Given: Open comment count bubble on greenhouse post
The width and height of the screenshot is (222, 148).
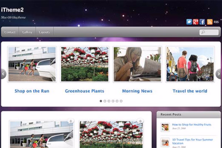Looking at the screenshot, I should (x=140, y=121).
